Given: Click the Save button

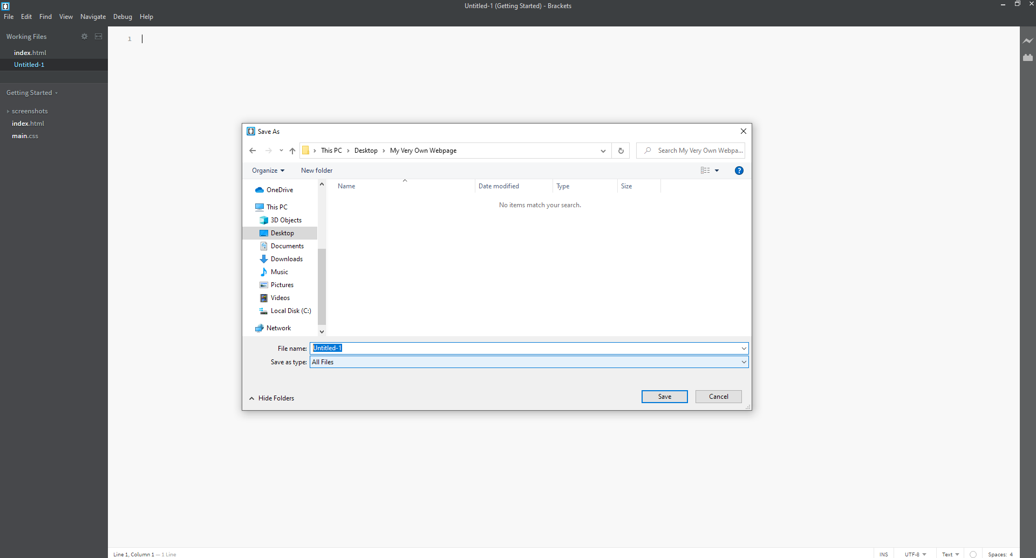Looking at the screenshot, I should (665, 397).
